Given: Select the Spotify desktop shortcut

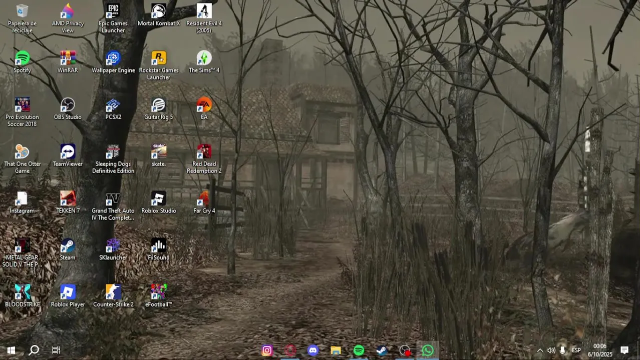Looking at the screenshot, I should pos(22,61).
